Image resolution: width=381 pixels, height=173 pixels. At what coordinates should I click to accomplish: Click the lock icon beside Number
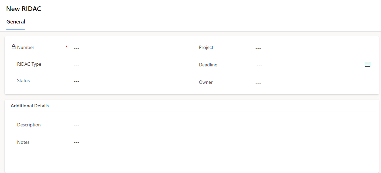point(14,47)
